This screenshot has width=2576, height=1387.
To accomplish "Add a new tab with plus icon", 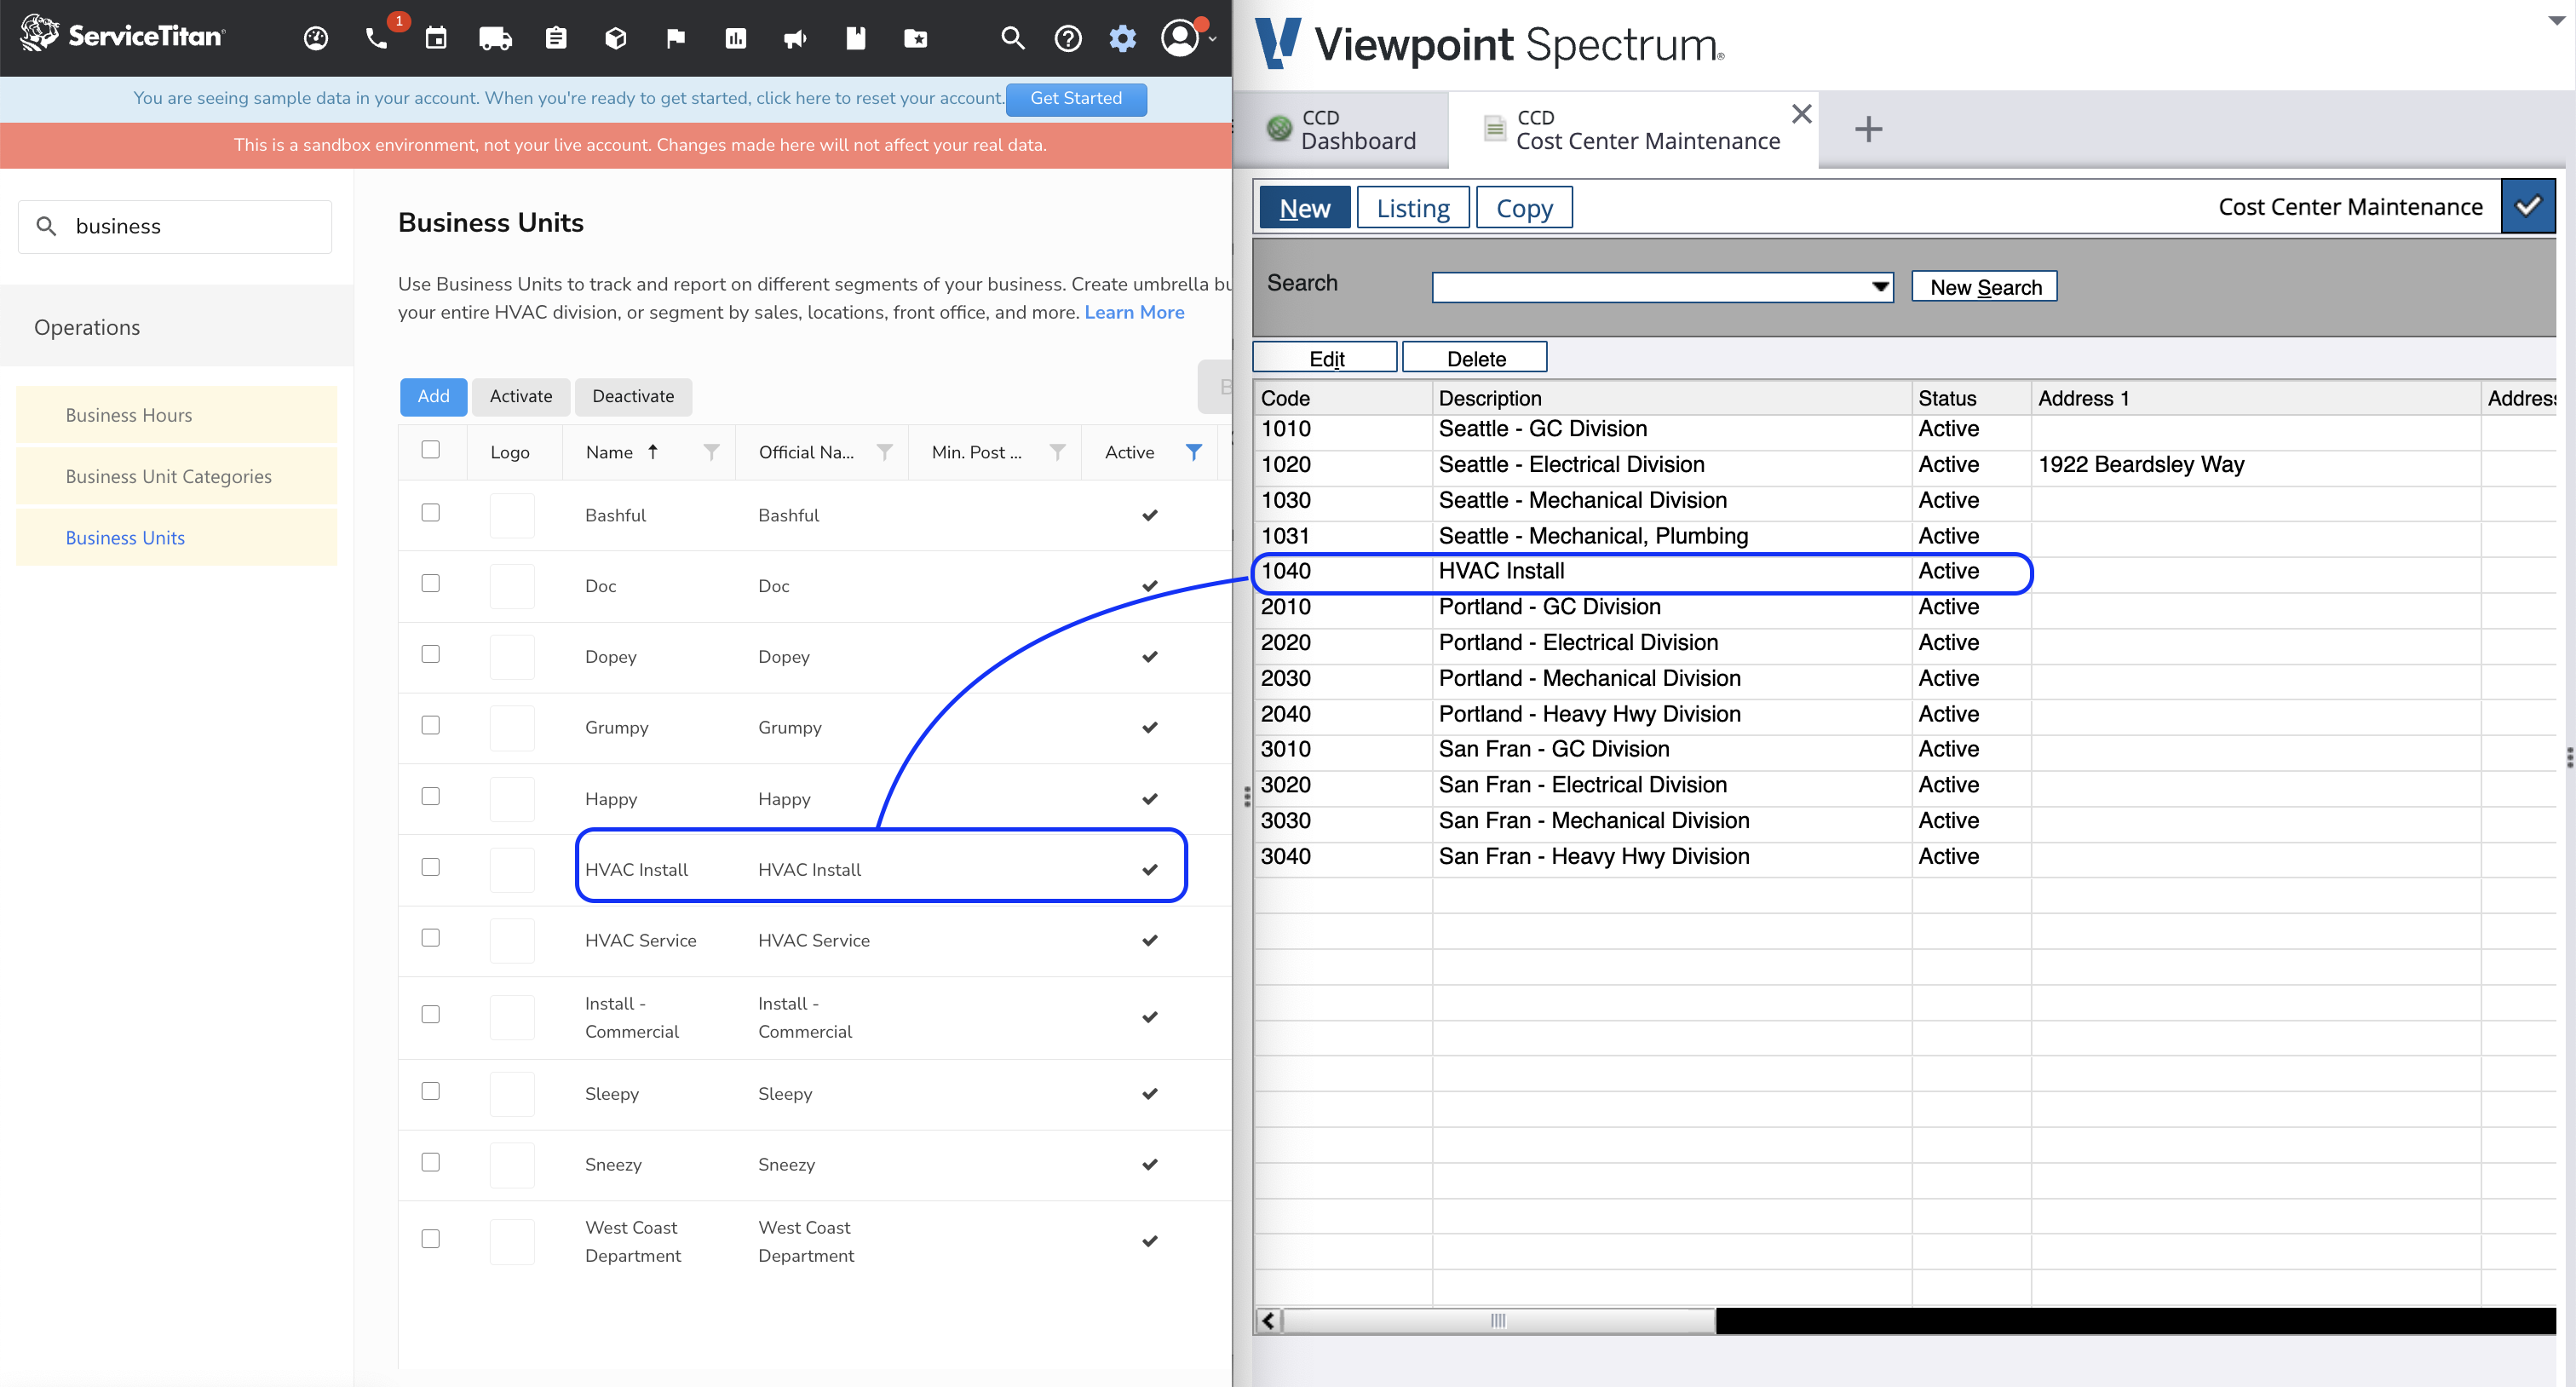I will pyautogui.click(x=1868, y=129).
